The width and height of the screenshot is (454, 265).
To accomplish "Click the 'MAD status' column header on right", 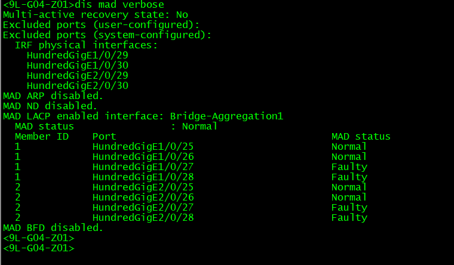I will coord(361,136).
